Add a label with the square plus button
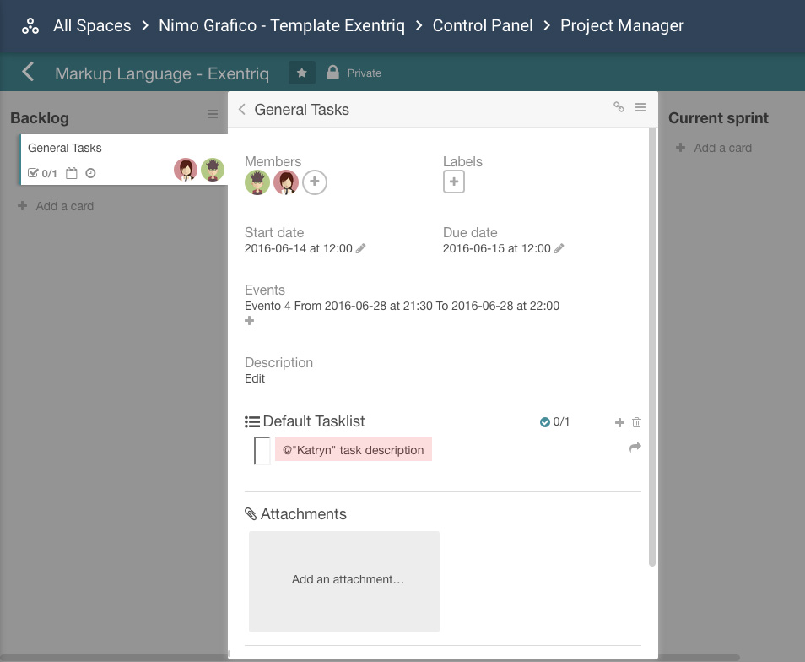The image size is (805, 662). pos(454,182)
